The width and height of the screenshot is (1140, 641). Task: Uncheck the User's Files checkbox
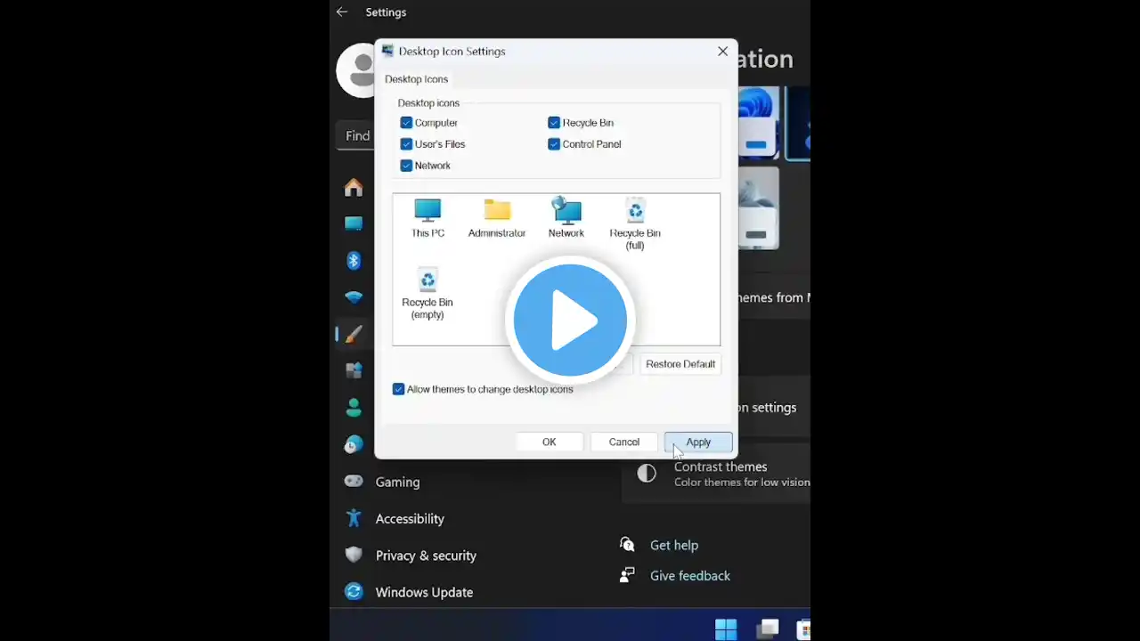(406, 144)
